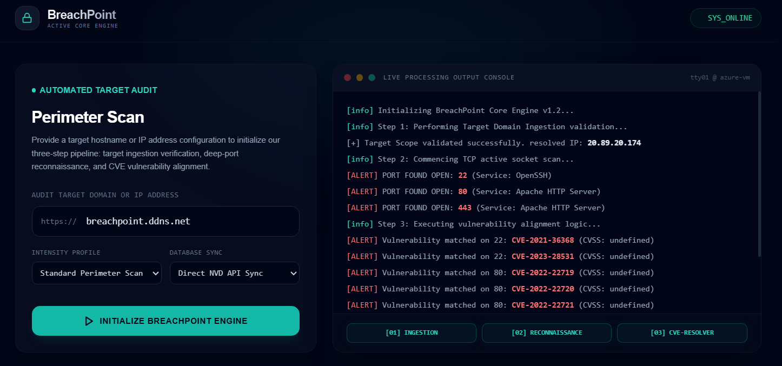This screenshot has width=782, height=366.
Task: Click the DATABASE SYNC label
Action: 196,252
